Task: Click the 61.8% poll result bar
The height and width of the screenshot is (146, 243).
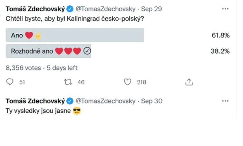Action: (75, 35)
